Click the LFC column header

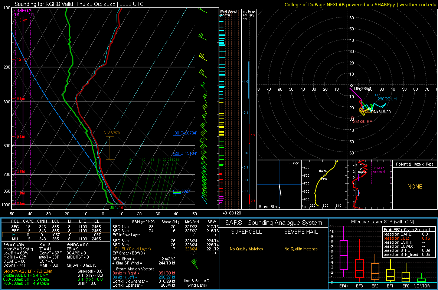click(x=83, y=221)
